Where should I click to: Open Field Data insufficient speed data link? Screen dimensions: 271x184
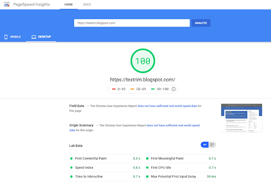point(167,106)
